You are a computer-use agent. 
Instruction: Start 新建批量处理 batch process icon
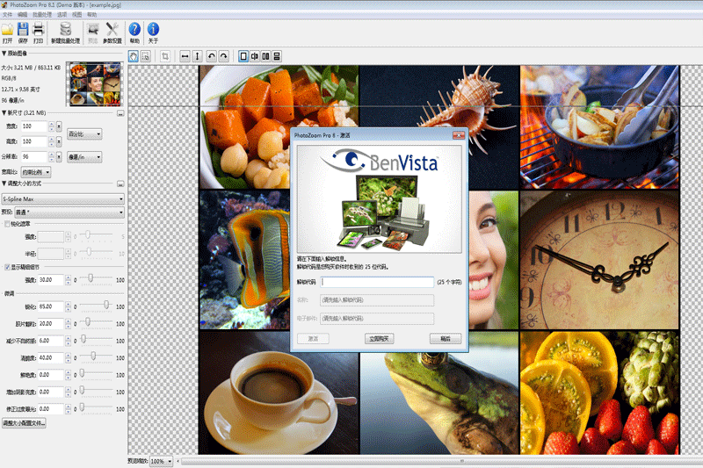coord(65,32)
